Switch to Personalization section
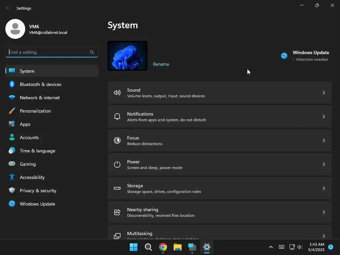The width and height of the screenshot is (340, 255). (52, 111)
